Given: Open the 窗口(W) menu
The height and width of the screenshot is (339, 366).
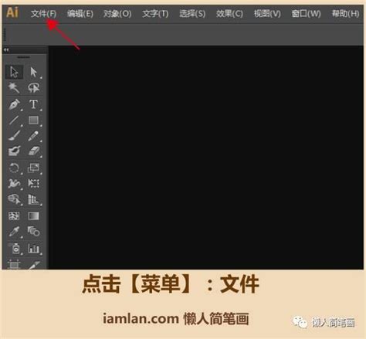Looking at the screenshot, I should [x=306, y=13].
